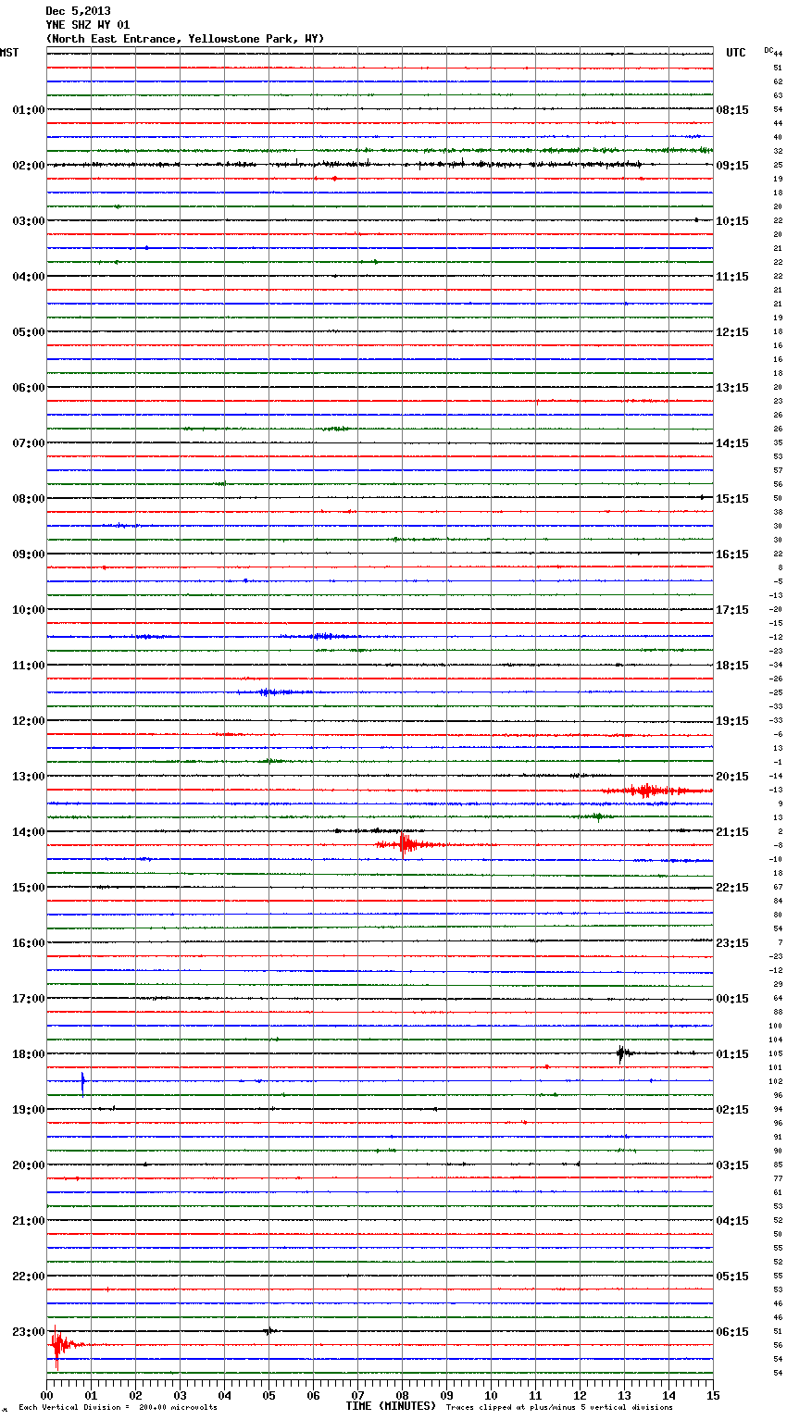Viewport: 787px width, 1420px height.
Task: Select the 09:00 MST time label
Action: [x=28, y=554]
